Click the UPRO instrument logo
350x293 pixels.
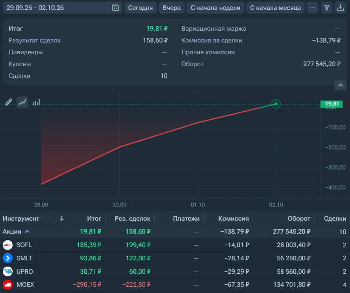tap(7, 271)
